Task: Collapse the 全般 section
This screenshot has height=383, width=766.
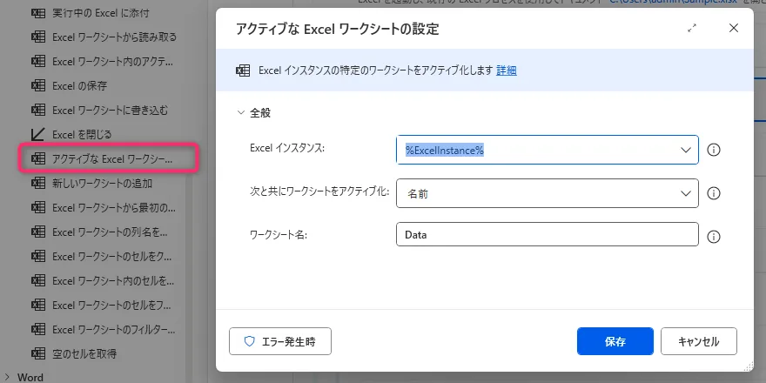Action: [x=241, y=113]
